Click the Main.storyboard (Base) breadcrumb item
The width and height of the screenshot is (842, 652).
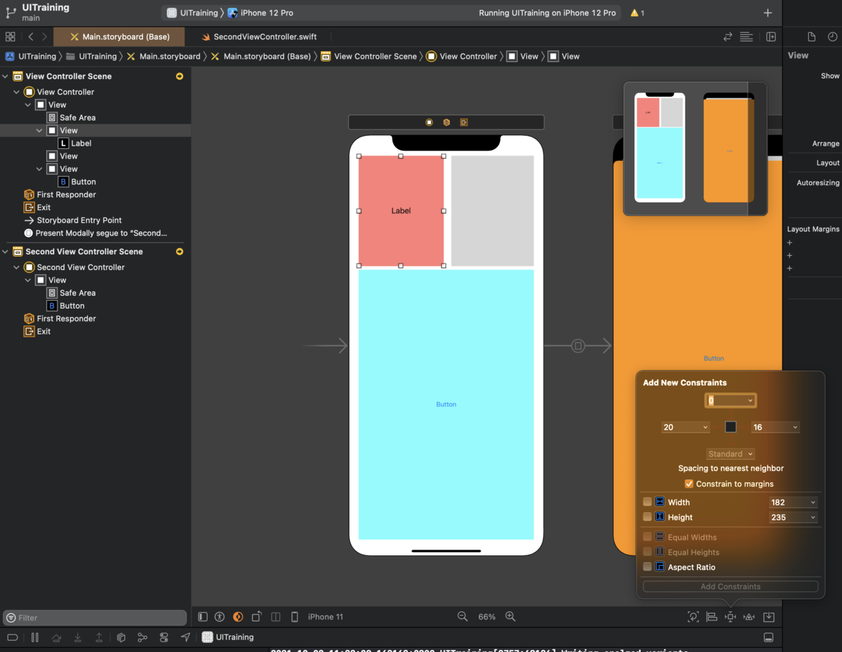[x=260, y=56]
